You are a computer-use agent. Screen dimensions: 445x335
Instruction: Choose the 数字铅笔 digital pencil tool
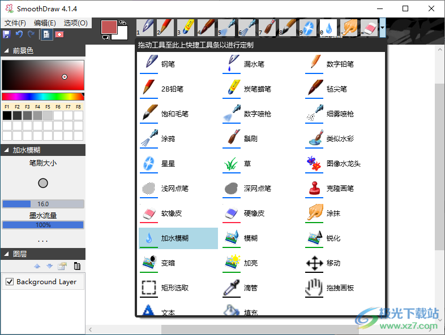344,64
